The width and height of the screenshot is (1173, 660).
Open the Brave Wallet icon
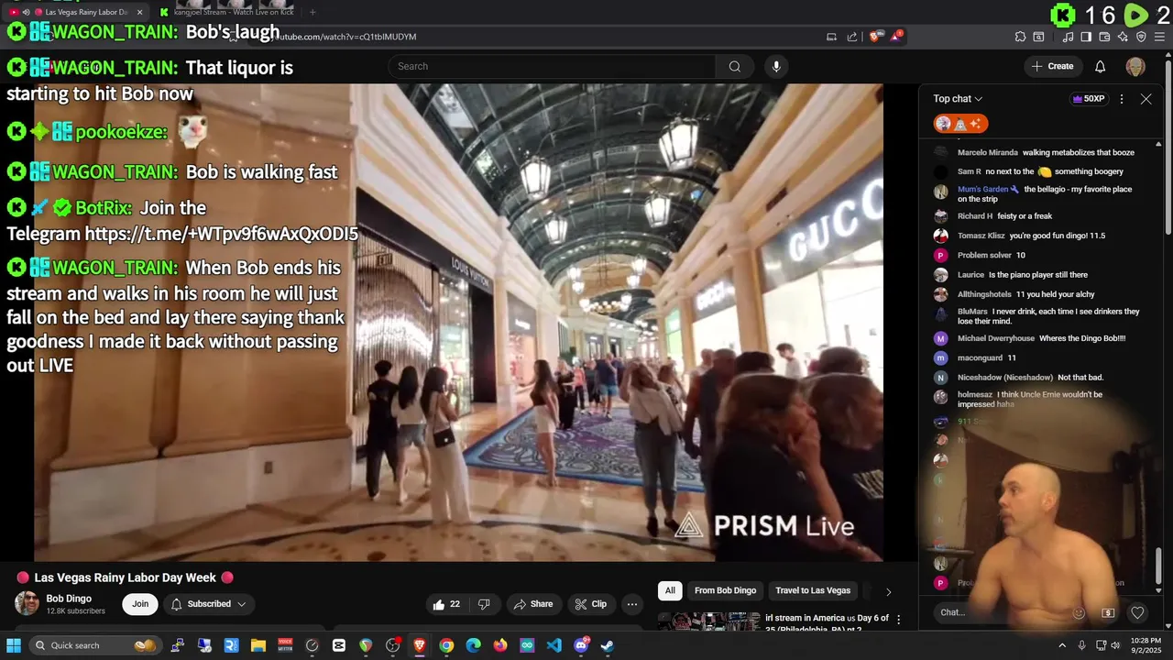[1104, 37]
